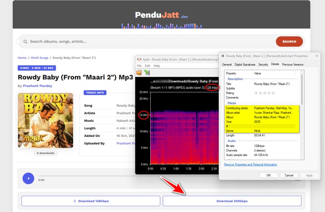The height and width of the screenshot is (212, 325).
Task: Open the File menu in Spek
Action: pos(139,66)
